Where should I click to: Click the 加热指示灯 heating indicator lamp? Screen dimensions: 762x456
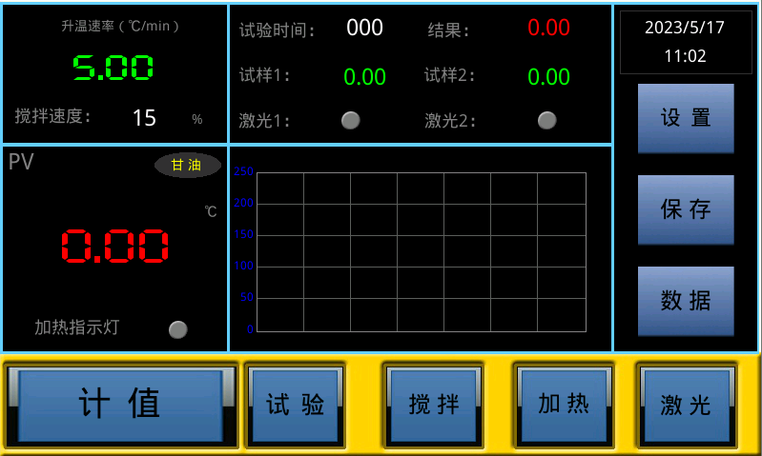(178, 329)
